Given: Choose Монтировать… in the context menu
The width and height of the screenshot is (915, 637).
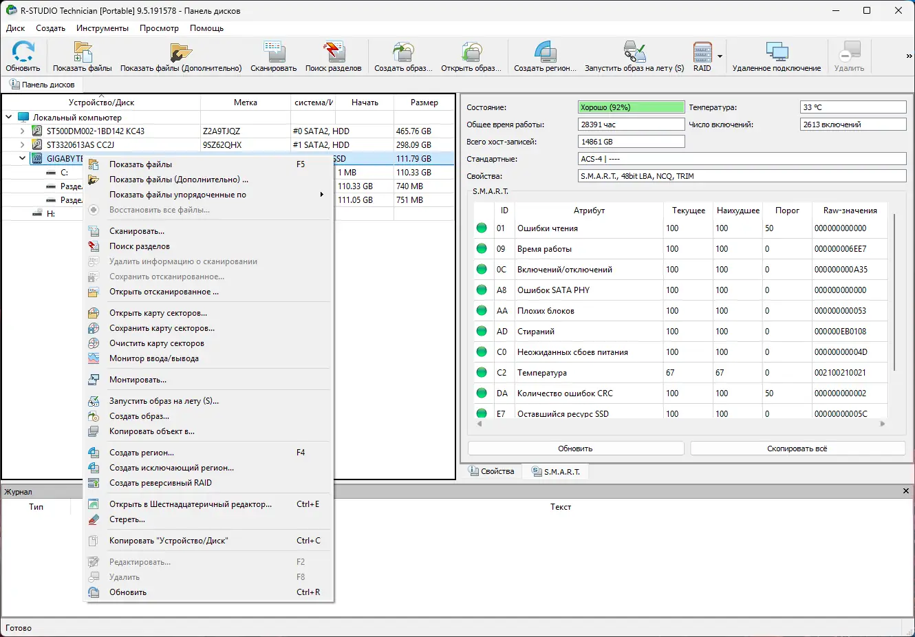Looking at the screenshot, I should [x=138, y=380].
